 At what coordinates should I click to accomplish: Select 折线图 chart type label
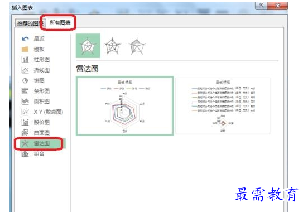41,70
